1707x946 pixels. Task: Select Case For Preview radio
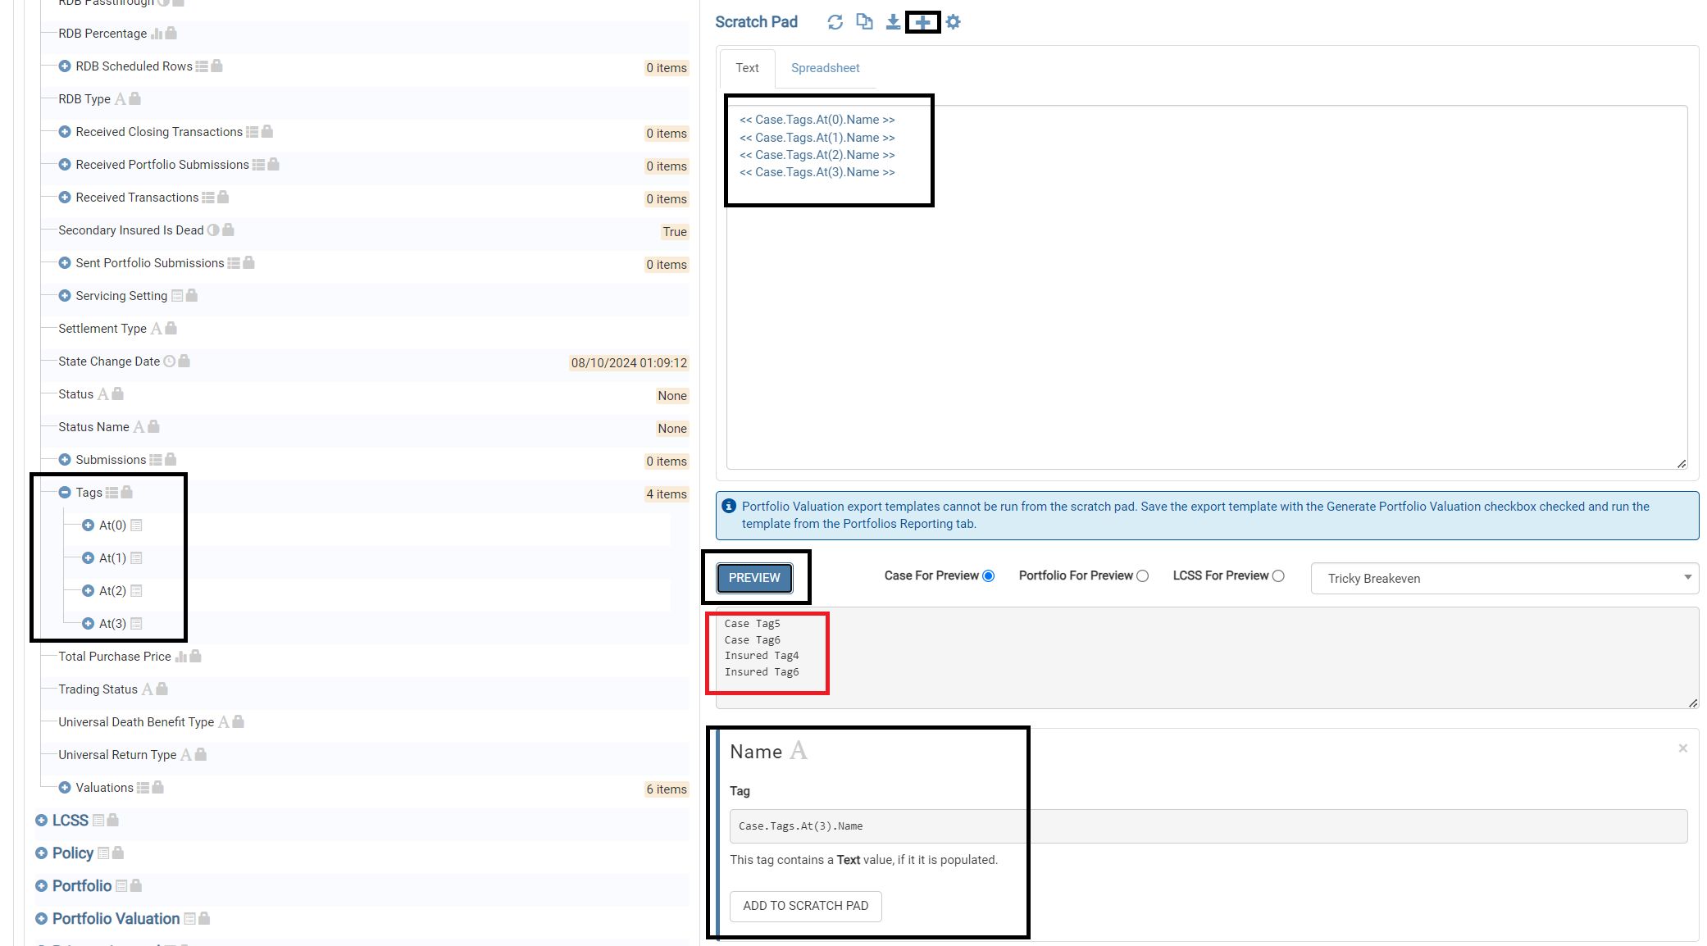[x=988, y=576]
